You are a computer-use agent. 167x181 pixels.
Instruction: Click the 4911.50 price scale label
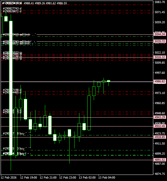[160, 144]
